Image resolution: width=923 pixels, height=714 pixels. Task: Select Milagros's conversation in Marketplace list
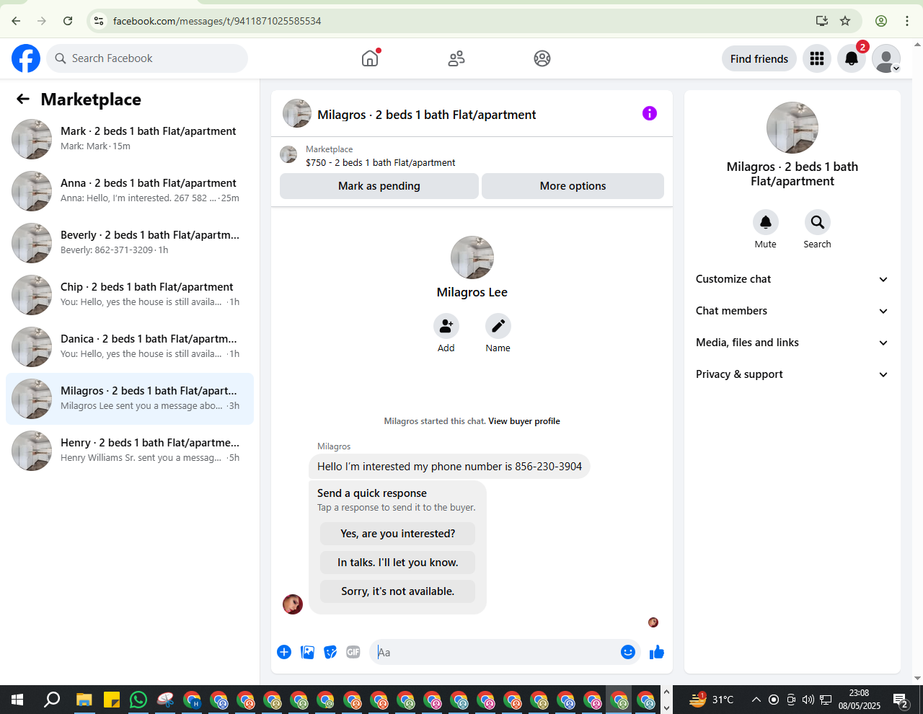tap(130, 399)
